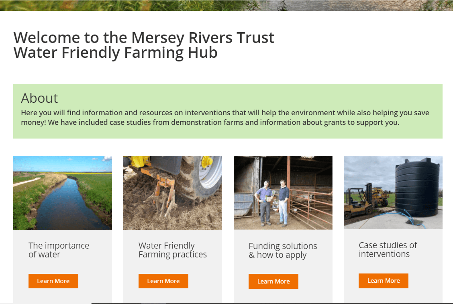This screenshot has height=304, width=453.
Task: Click the 'Case studies of interventions' card title
Action: tap(388, 249)
